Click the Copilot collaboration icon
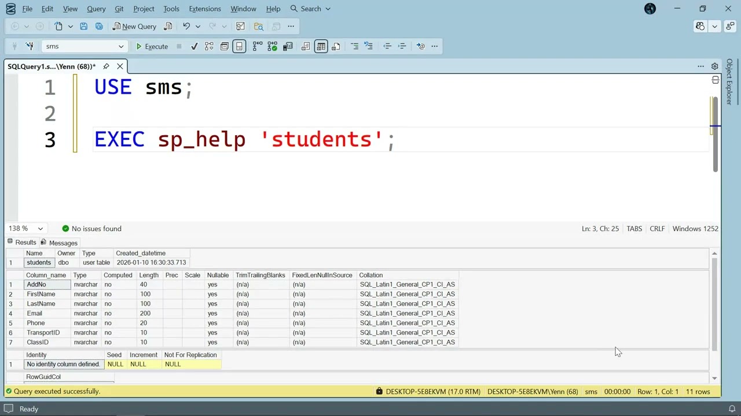The height and width of the screenshot is (416, 741). click(x=700, y=26)
